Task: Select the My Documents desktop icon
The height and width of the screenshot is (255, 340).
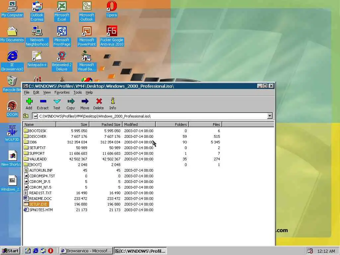Action: (x=12, y=34)
